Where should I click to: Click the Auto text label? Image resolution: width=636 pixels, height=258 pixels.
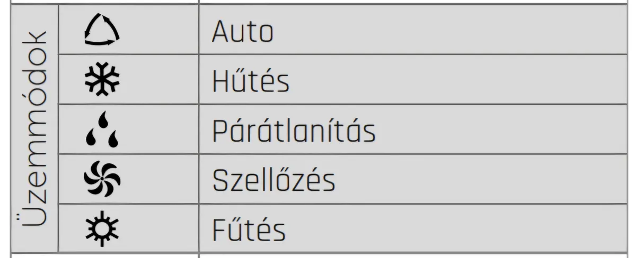(242, 32)
